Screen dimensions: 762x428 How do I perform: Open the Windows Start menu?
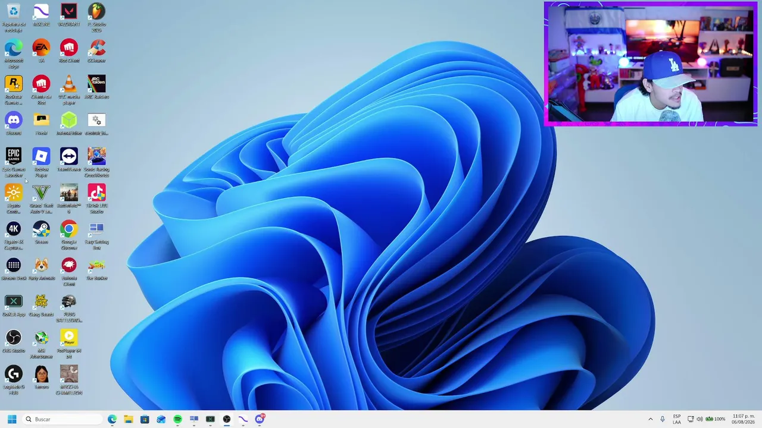(x=12, y=419)
